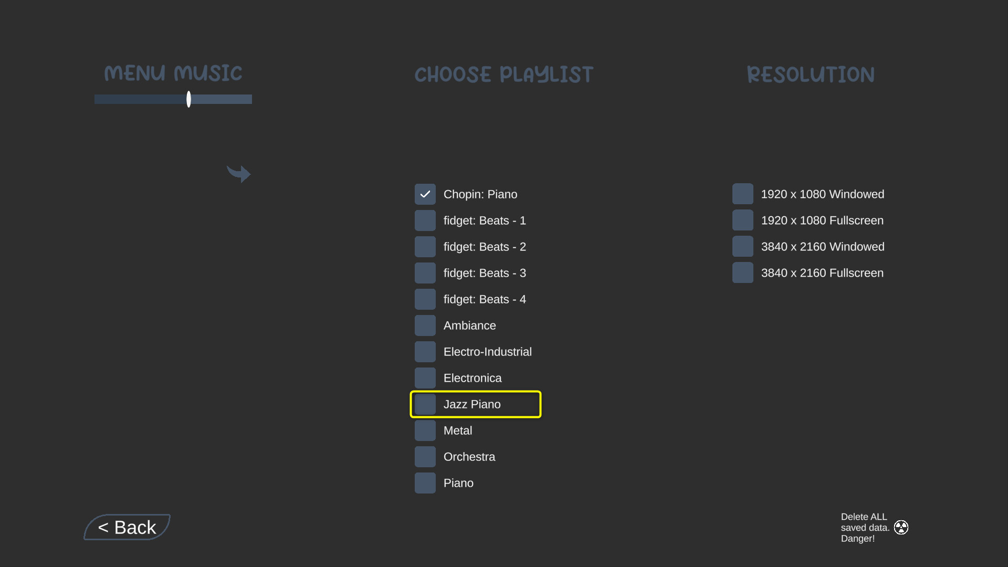The width and height of the screenshot is (1008, 567).
Task: Click the radioactive hazard icon near Delete ALL
Action: point(901,527)
